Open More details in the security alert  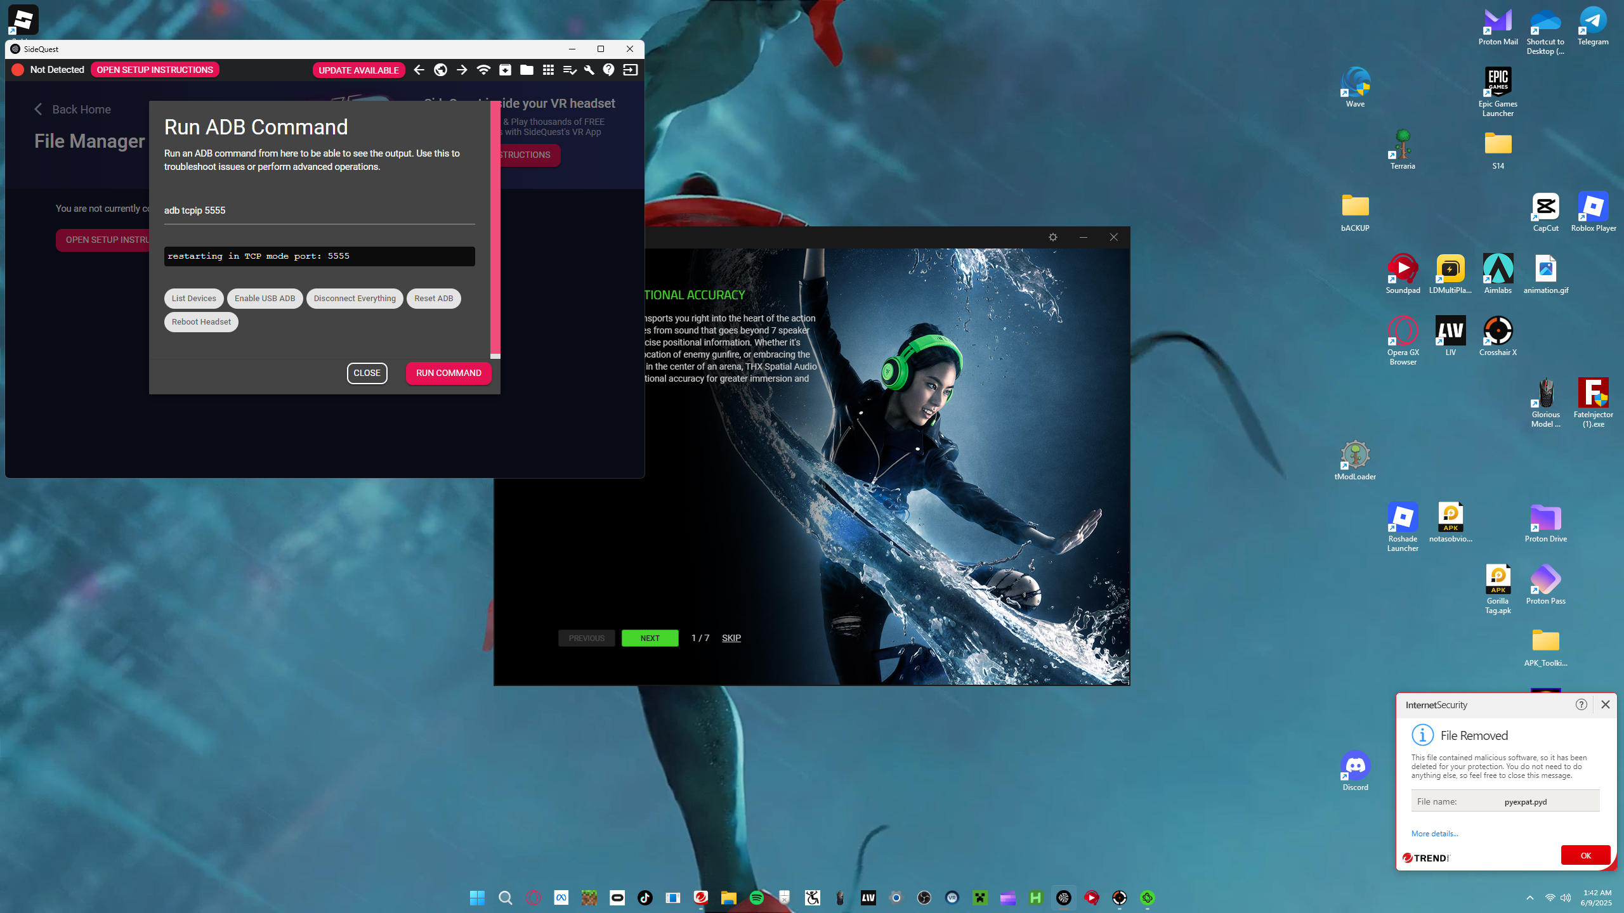pos(1434,834)
